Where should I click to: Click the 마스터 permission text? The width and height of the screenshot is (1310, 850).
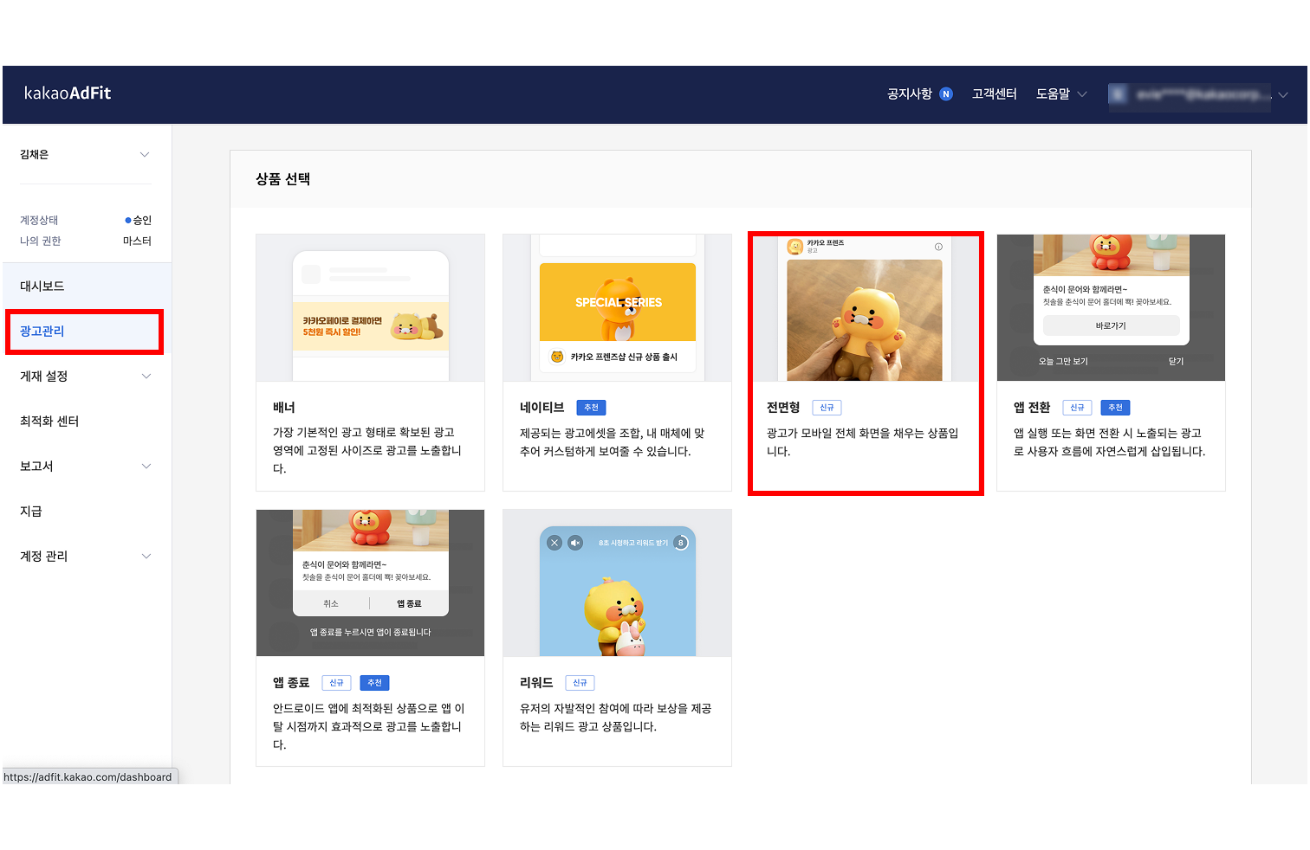(x=137, y=241)
